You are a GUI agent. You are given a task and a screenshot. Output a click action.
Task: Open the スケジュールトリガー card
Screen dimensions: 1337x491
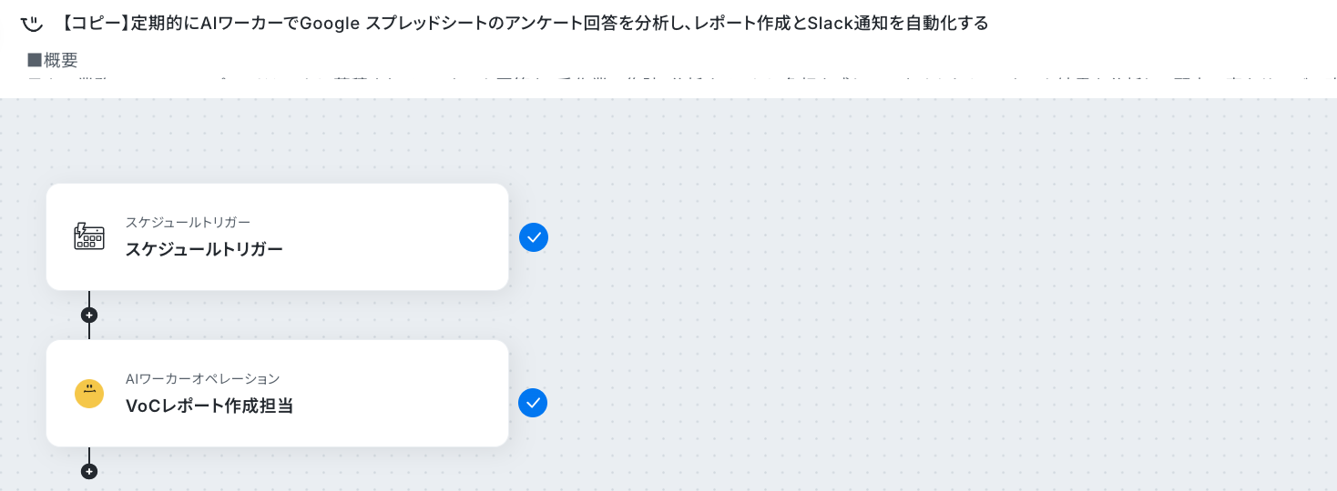277,237
